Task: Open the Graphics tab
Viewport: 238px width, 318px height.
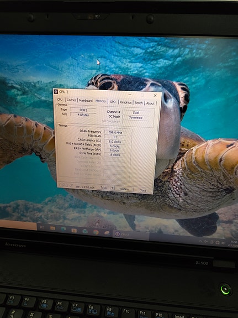Action: pyautogui.click(x=126, y=102)
